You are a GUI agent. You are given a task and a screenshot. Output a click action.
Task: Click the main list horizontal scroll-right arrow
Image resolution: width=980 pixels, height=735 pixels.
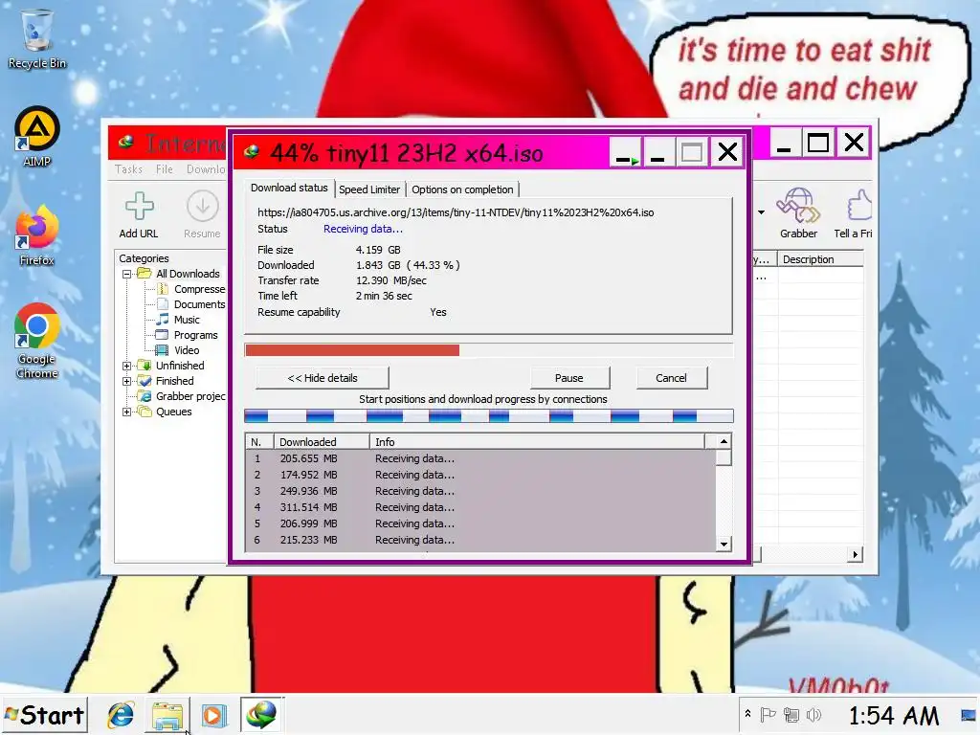point(856,554)
